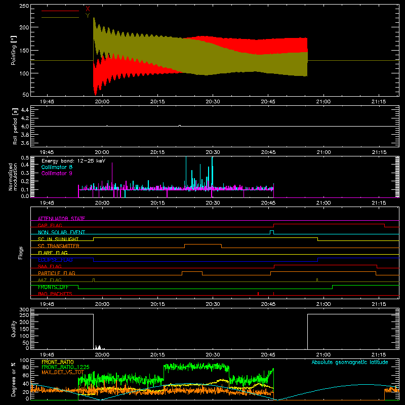
Task: Click the 300 tick on Quality axis
Action: [24, 310]
